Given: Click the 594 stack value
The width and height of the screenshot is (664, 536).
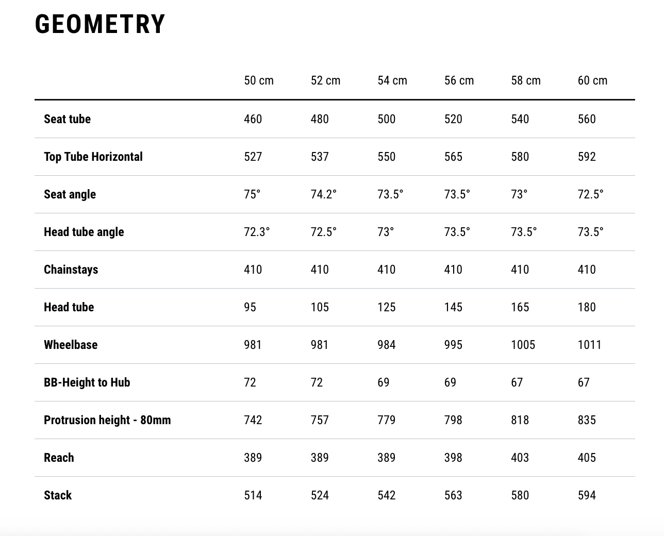Looking at the screenshot, I should pos(587,495).
